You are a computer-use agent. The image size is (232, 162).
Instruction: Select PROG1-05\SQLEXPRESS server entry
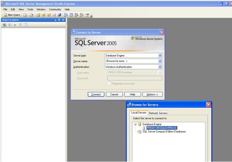pyautogui.click(x=162, y=128)
